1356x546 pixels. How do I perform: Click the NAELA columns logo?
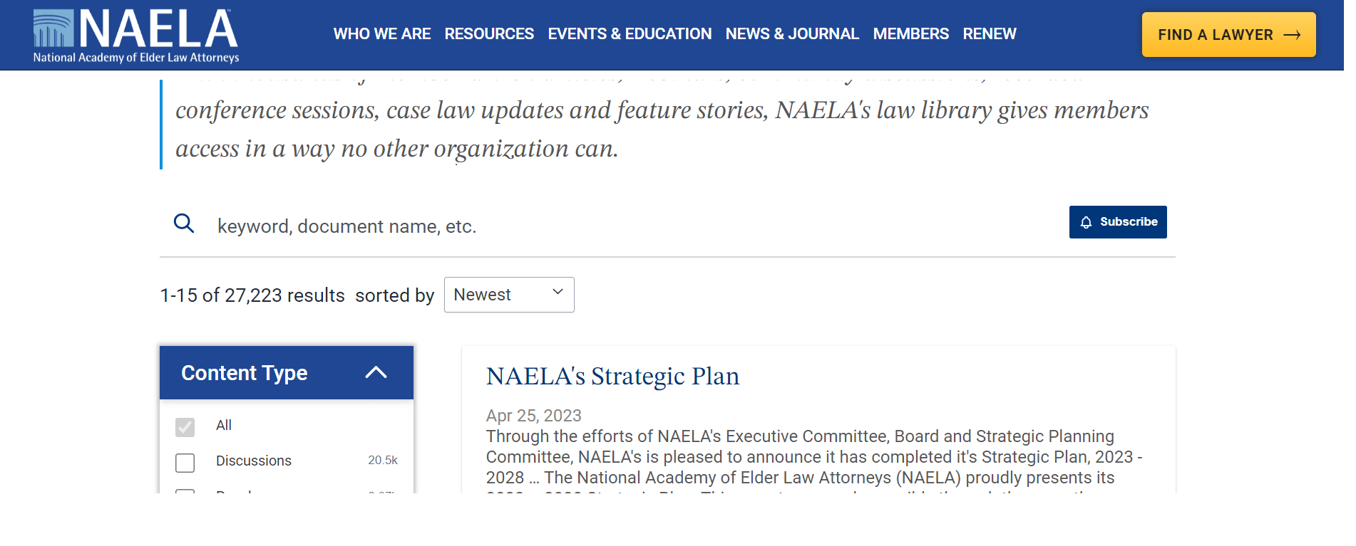pos(53,28)
